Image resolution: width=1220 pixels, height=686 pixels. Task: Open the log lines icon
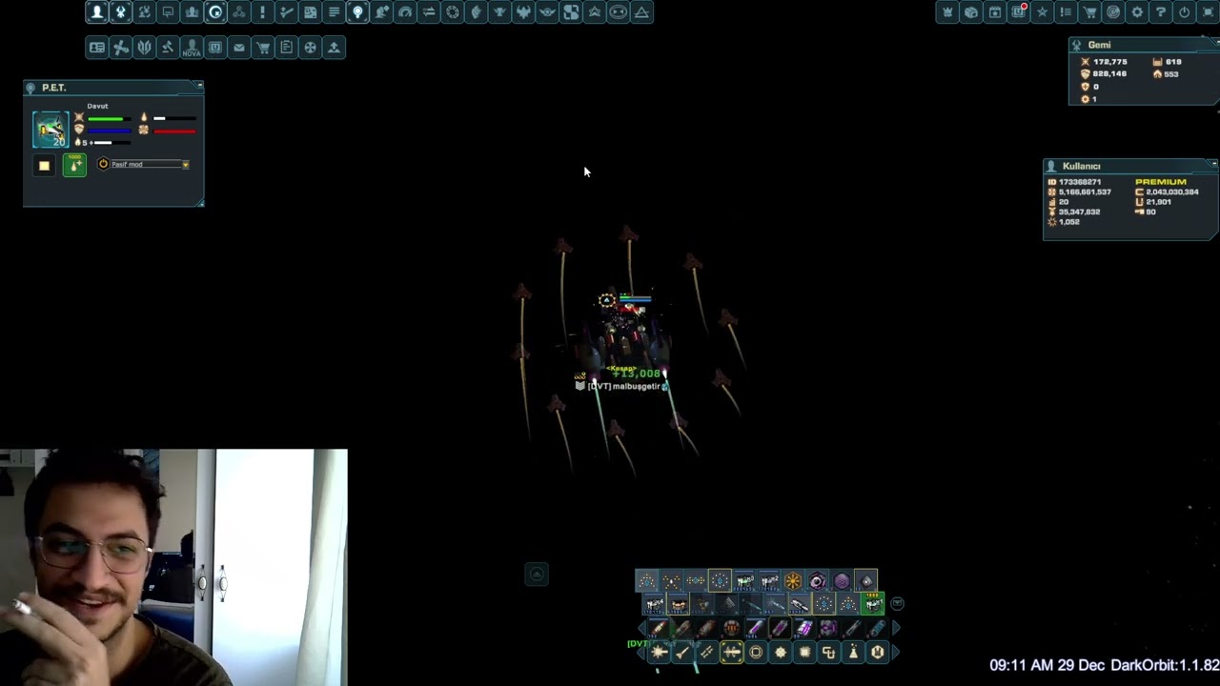pyautogui.click(x=334, y=12)
